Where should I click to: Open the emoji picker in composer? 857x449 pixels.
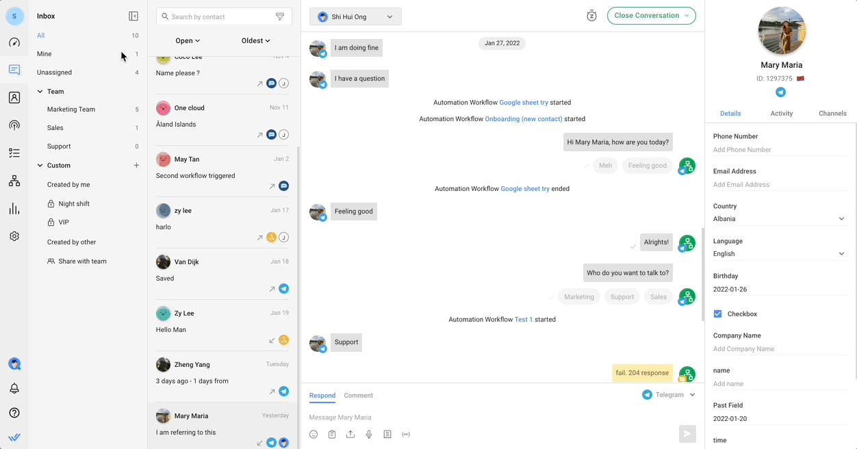[314, 435]
